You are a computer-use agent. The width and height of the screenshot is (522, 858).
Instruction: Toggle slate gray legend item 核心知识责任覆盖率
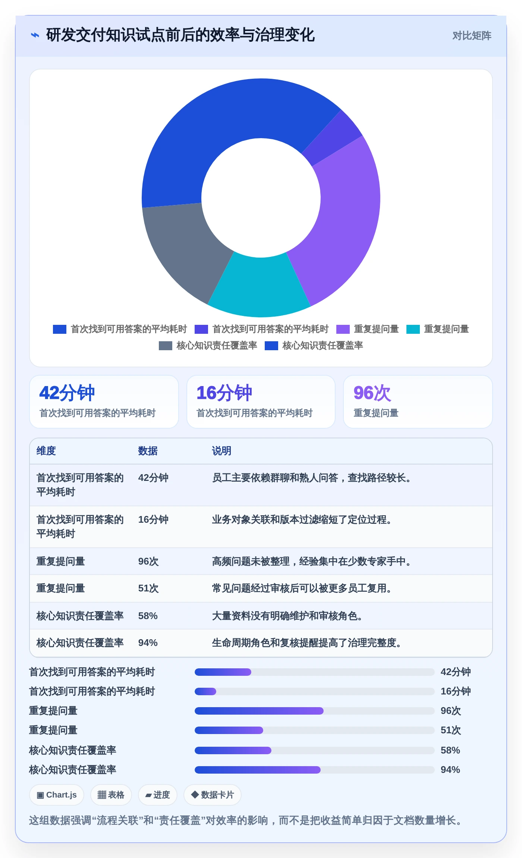point(208,345)
